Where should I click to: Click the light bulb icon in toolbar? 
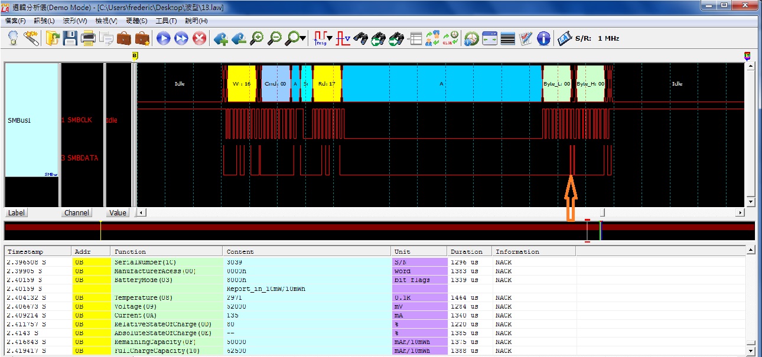pos(13,38)
